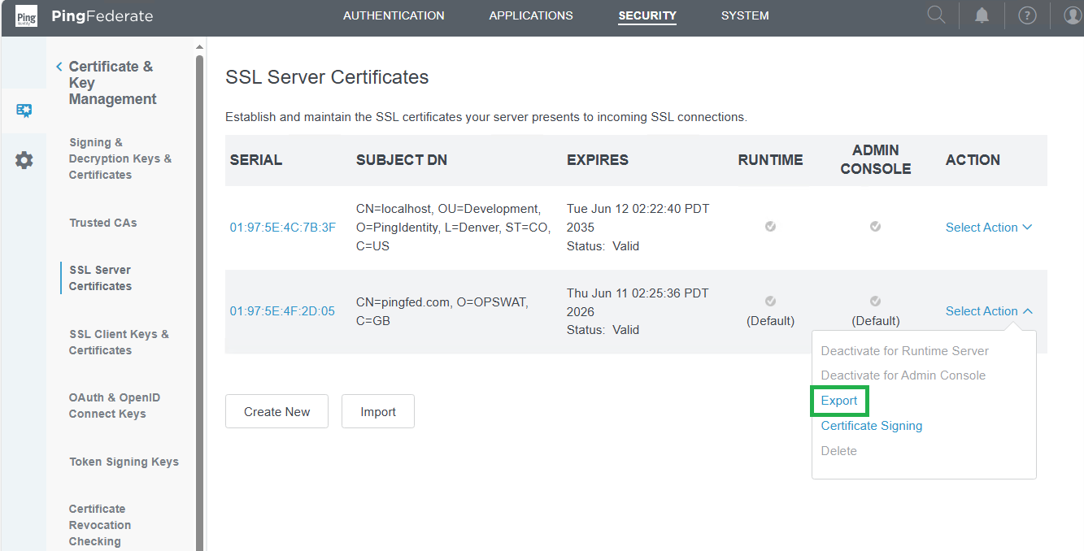Viewport: 1084px width, 551px height.
Task: Click Runtime checkmark for localhost certificate
Action: pyautogui.click(x=770, y=227)
